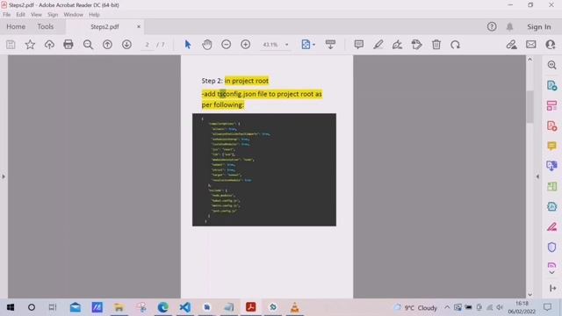Click the Help question mark icon
562x316 pixels.
pyautogui.click(x=492, y=26)
